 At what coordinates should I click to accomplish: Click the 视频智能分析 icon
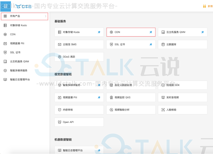[111, 110]
